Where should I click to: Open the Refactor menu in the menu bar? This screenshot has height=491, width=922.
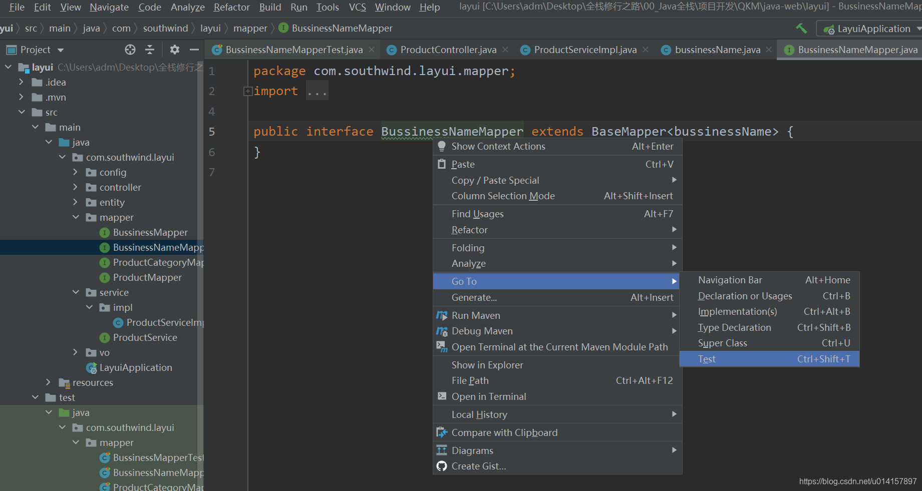coord(231,7)
